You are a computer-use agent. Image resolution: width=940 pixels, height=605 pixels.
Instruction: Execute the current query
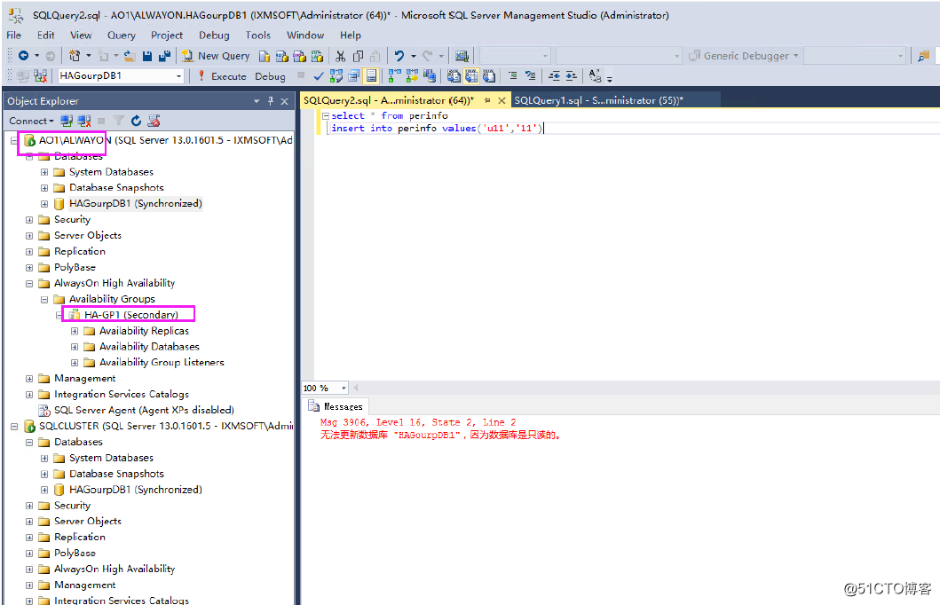click(222, 76)
